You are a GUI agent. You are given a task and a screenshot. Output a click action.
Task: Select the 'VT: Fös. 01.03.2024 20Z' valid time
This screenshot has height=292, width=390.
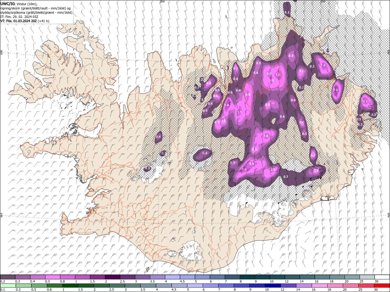coord(19,21)
